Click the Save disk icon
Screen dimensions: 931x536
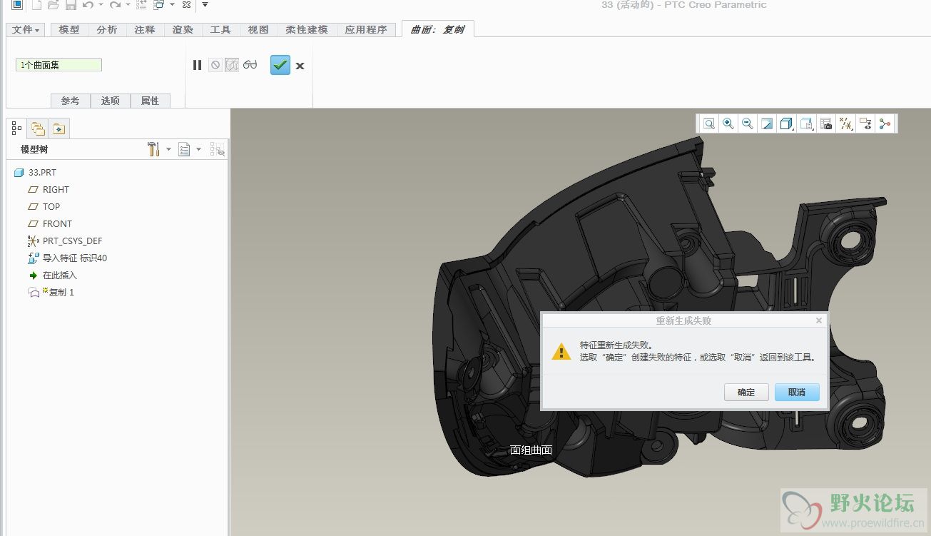click(71, 5)
